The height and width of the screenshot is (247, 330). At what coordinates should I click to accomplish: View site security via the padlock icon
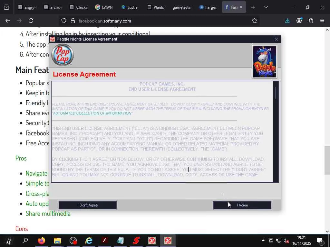73,21
